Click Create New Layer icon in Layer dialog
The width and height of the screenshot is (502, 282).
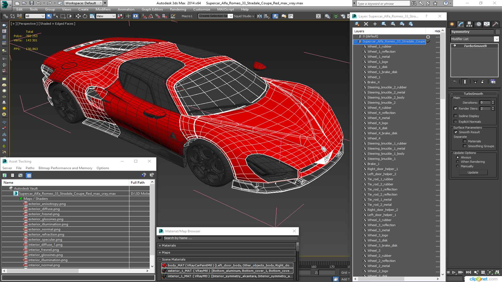pos(357,24)
